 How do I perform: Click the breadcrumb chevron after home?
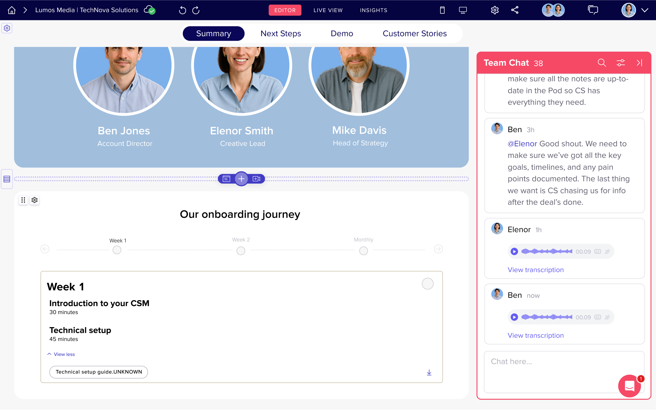point(25,10)
